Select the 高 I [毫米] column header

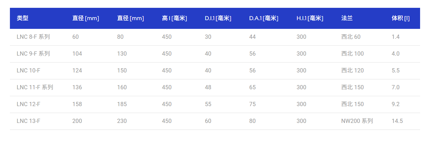[174, 18]
